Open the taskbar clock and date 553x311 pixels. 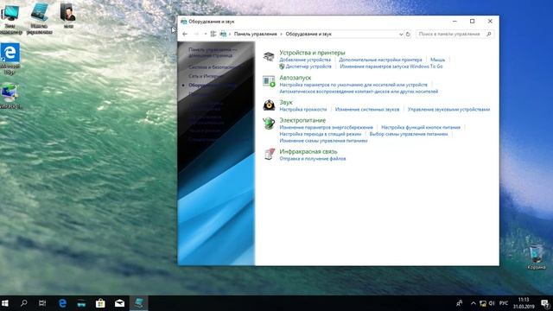(x=524, y=303)
